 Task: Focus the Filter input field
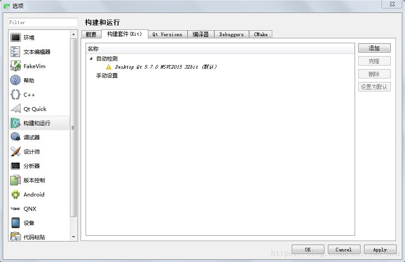[43, 22]
